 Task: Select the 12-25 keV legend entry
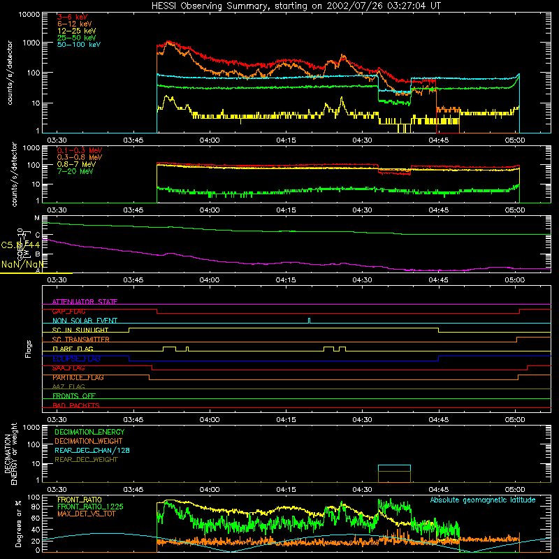[77, 31]
